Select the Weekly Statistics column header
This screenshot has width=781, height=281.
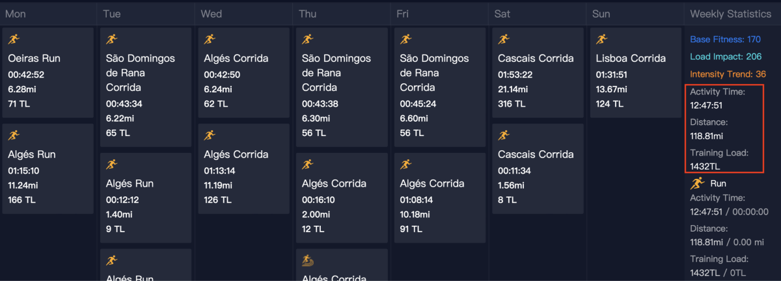click(x=729, y=14)
